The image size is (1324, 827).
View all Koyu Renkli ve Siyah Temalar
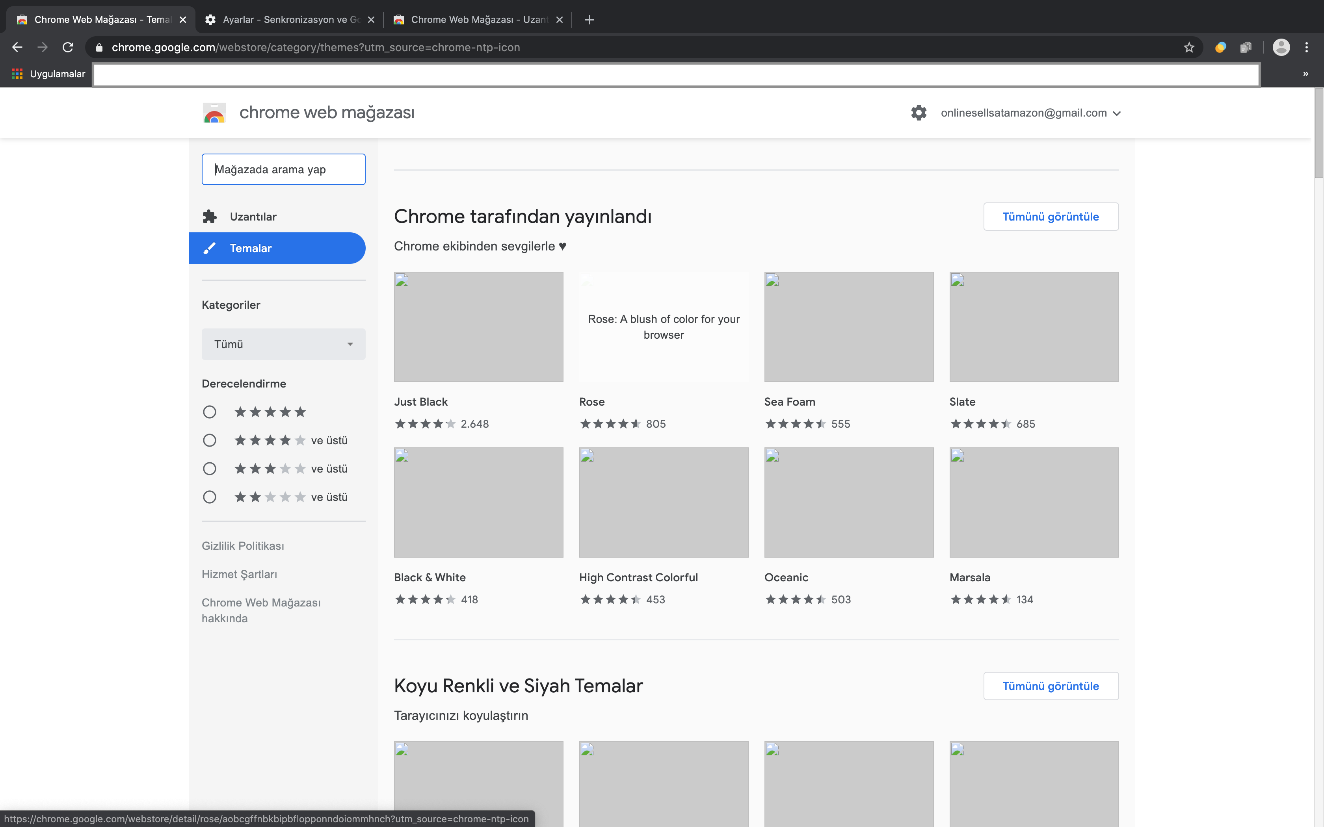[1051, 686]
